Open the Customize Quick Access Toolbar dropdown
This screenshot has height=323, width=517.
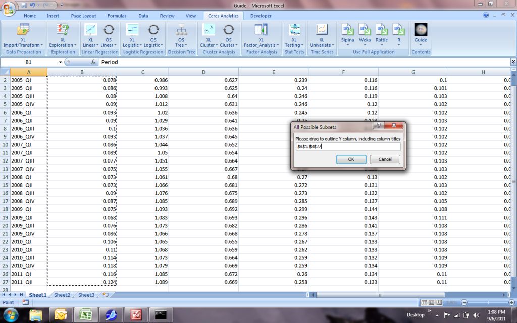(x=62, y=5)
